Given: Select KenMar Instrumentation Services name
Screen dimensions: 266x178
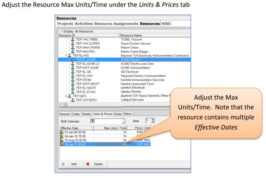Looking at the screenshot, I should 143,80.
